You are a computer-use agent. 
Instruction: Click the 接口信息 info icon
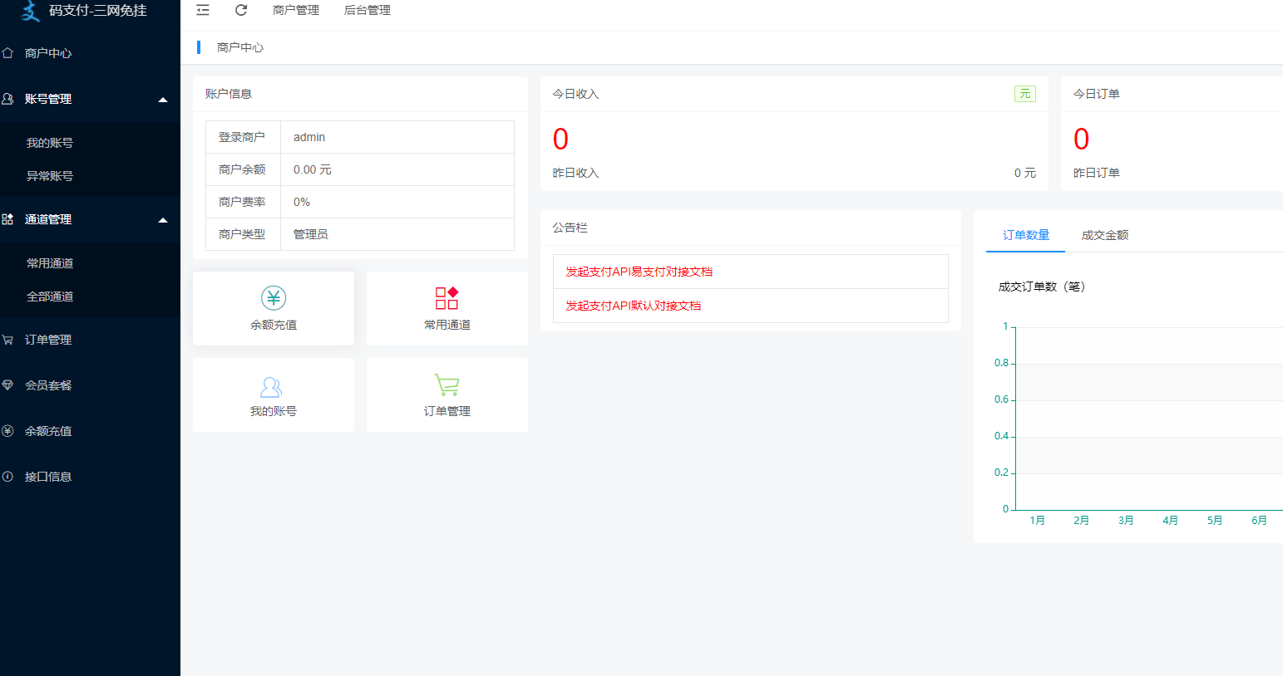click(x=7, y=477)
